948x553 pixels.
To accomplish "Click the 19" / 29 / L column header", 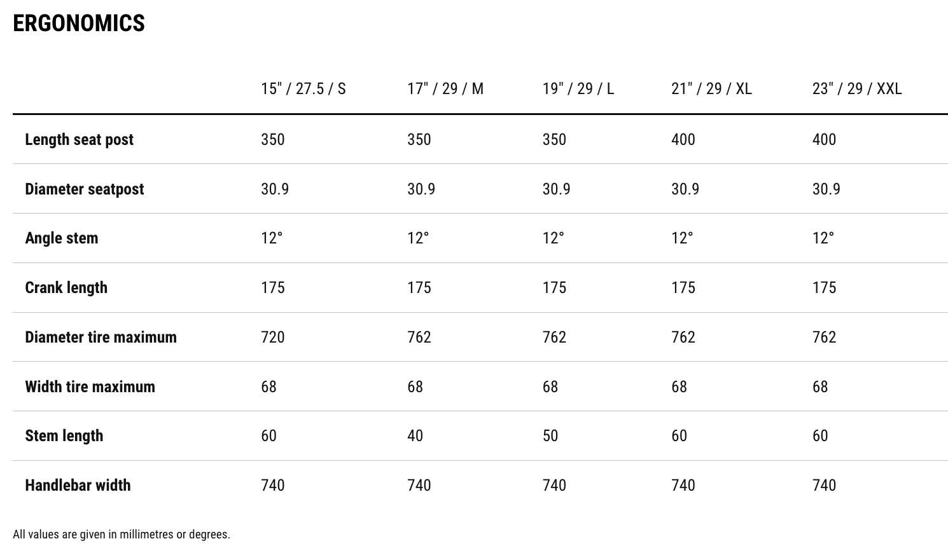I will 578,88.
